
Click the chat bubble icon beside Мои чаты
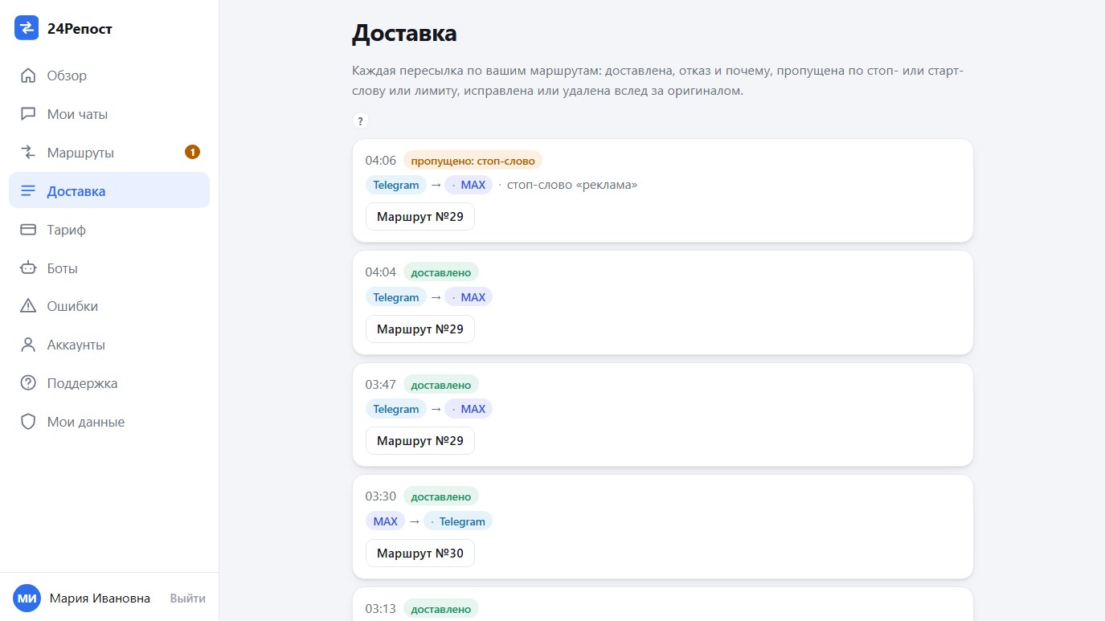[x=28, y=114]
